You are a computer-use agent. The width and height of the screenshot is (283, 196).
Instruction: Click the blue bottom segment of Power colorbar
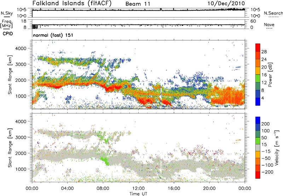258,102
